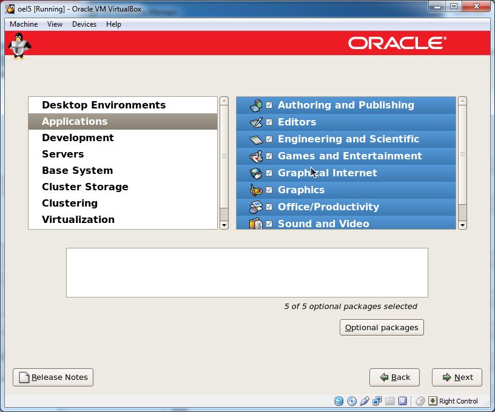Click category list scroll down arrow

[224, 225]
